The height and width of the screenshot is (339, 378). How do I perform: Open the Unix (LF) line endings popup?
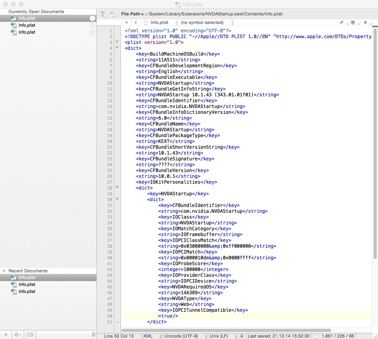223,336
